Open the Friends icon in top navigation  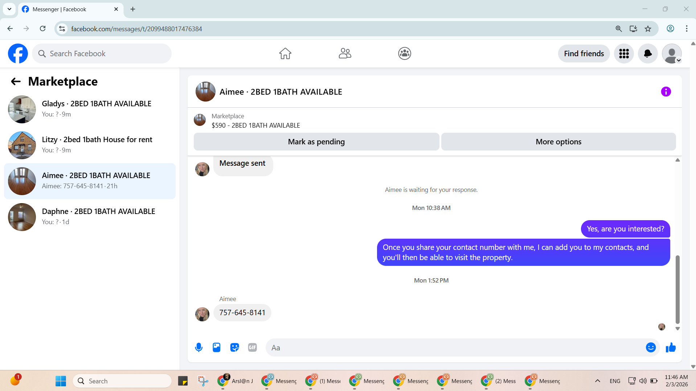tap(345, 54)
